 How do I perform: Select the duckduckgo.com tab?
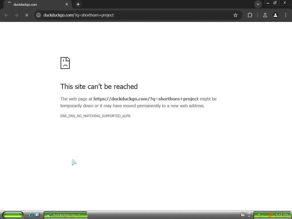click(37, 5)
